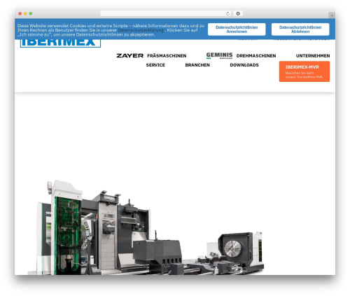Open the Fräsmaschinen menu
Viewport: 350px width, 296px height.
167,56
